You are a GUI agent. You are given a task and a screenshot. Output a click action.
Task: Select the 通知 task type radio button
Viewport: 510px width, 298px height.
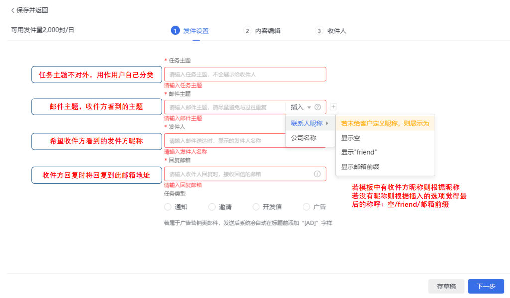pyautogui.click(x=168, y=207)
